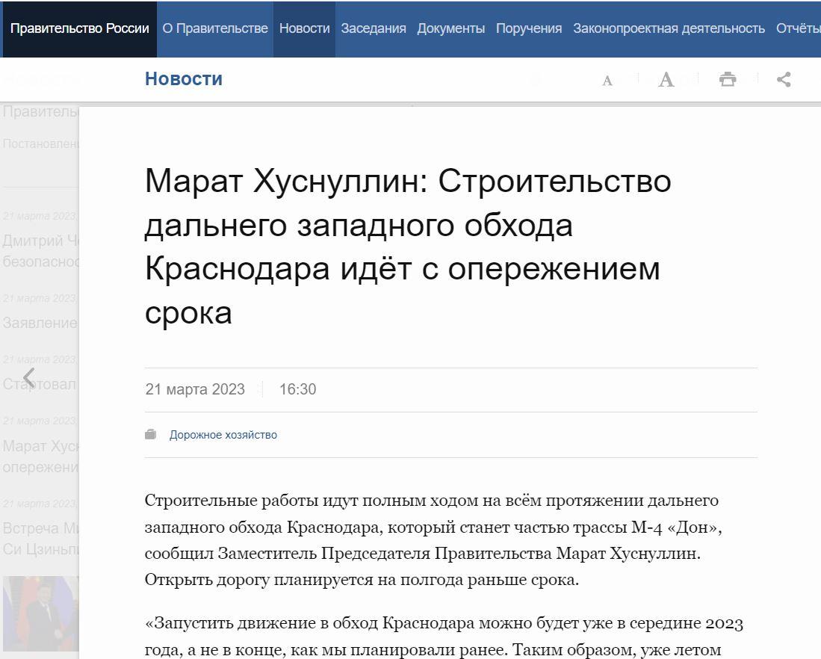This screenshot has height=659, width=821.
Task: Open the Xi Jinping meeting photo thumbnail
Action: pyautogui.click(x=41, y=613)
